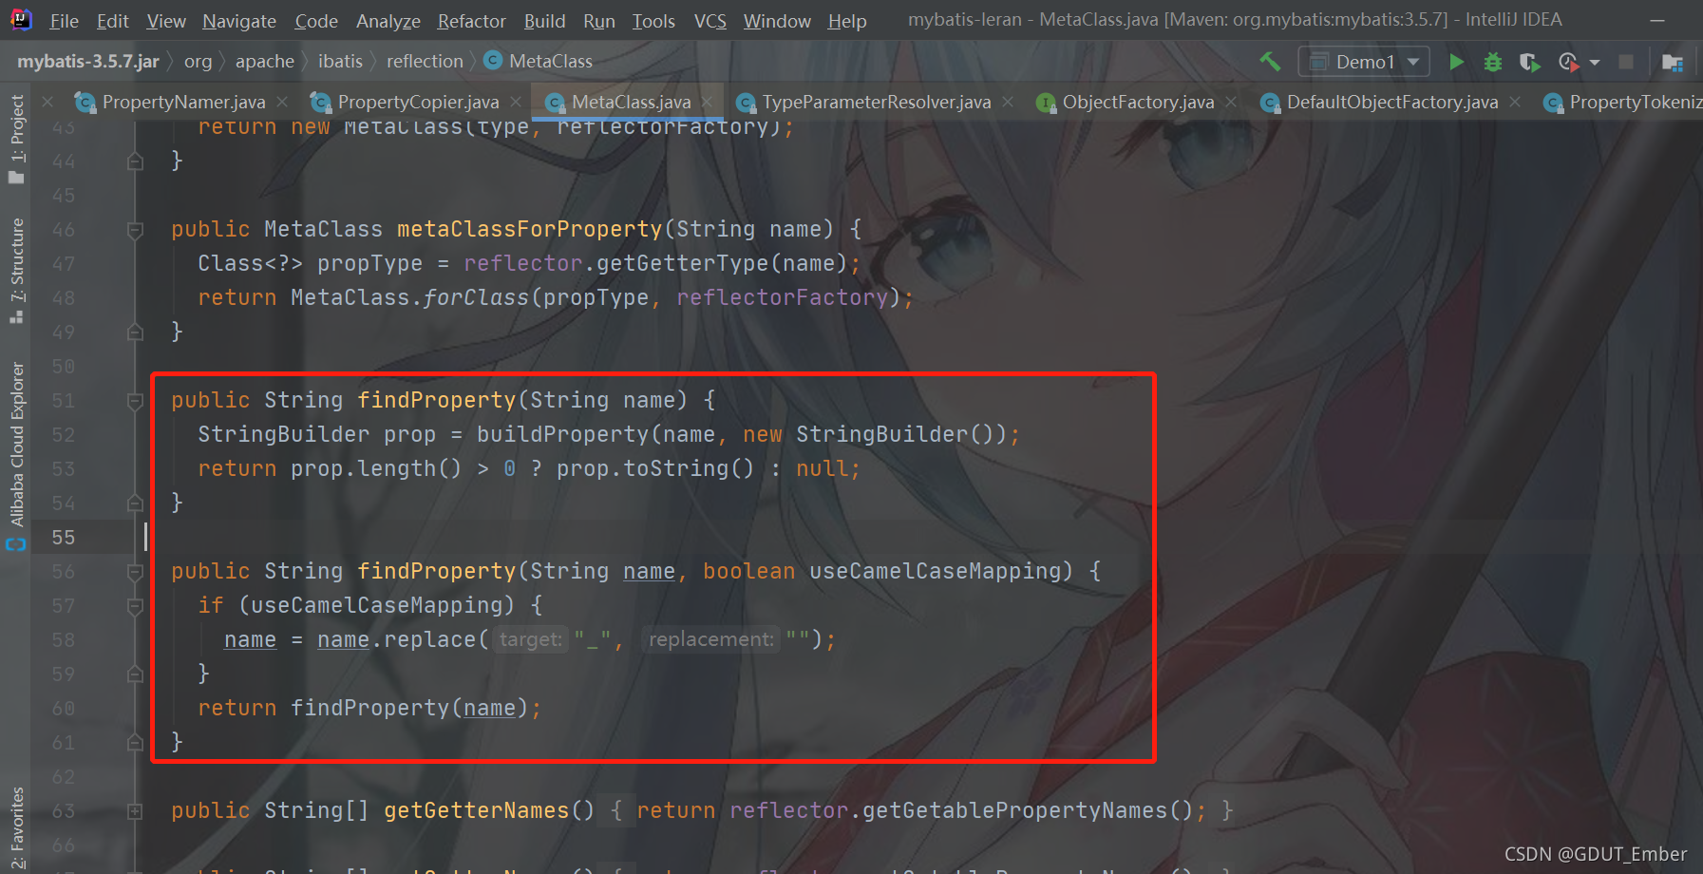The height and width of the screenshot is (874, 1703).
Task: Expand the folded getGetterNames method at line 63
Action: click(x=135, y=811)
